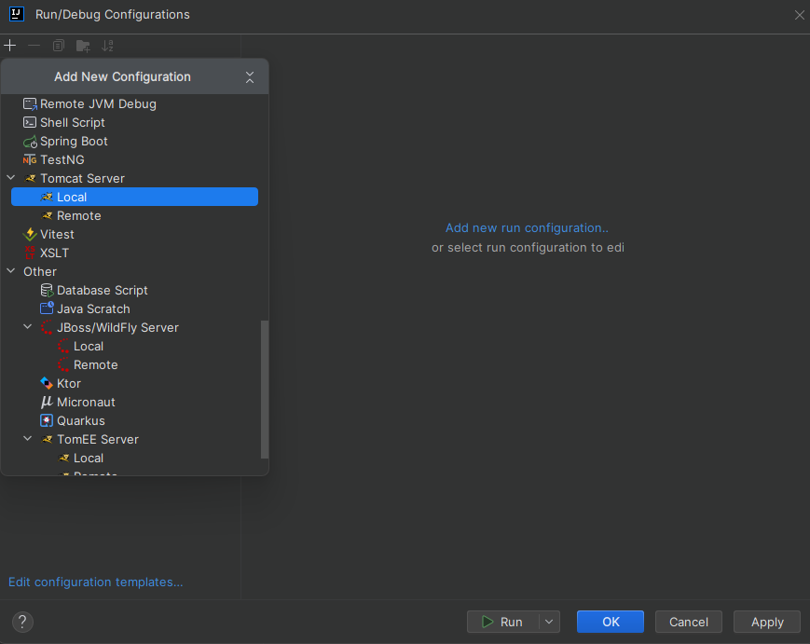Click icon of Remote under Tomcat Server
The image size is (810, 644).
(x=47, y=215)
